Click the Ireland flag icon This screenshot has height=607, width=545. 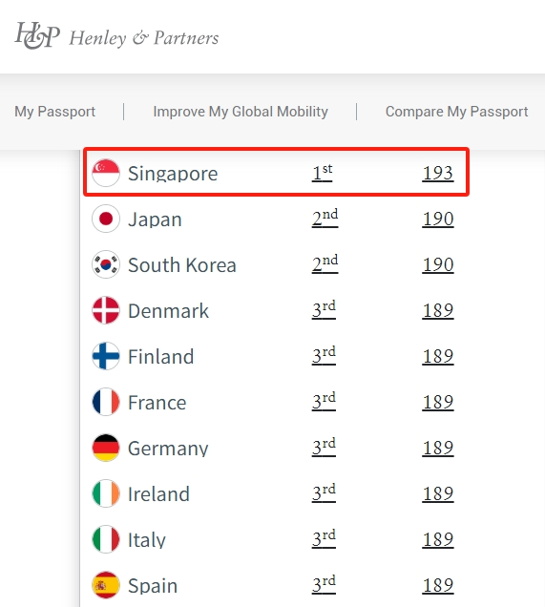(x=106, y=493)
